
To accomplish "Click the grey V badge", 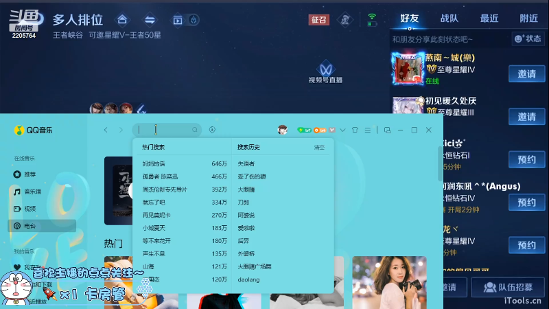I will (x=332, y=130).
